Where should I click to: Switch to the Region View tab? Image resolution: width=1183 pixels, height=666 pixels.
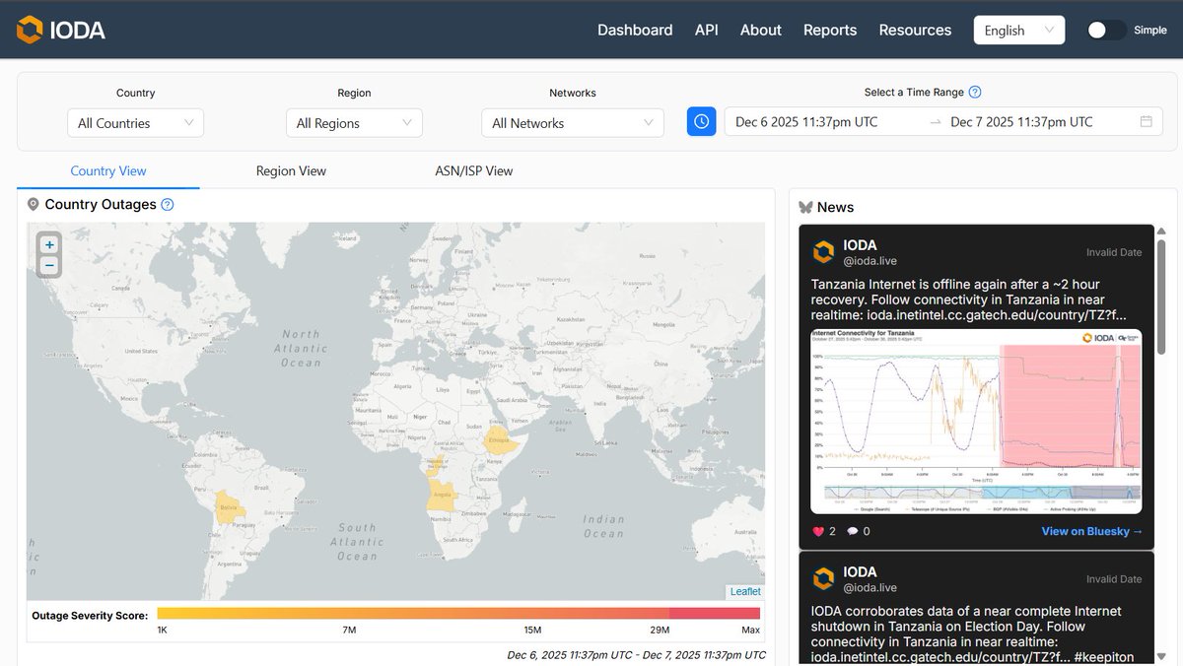[291, 170]
